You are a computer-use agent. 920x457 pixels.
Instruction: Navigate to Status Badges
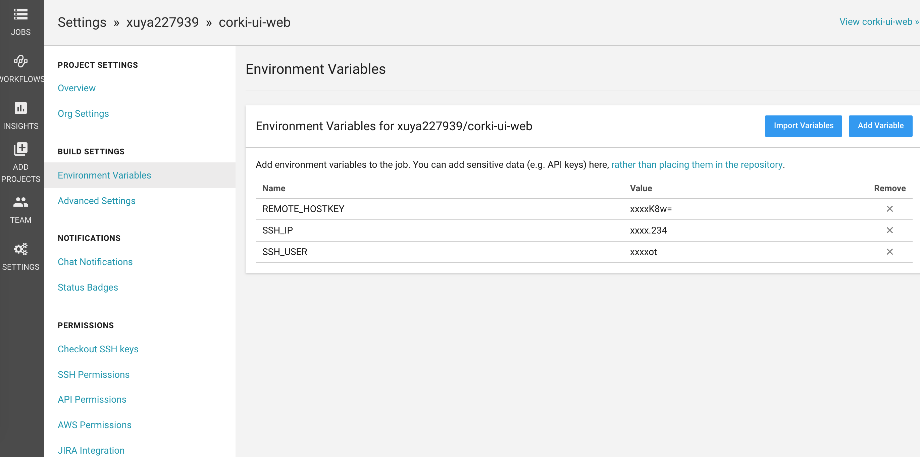click(x=88, y=288)
